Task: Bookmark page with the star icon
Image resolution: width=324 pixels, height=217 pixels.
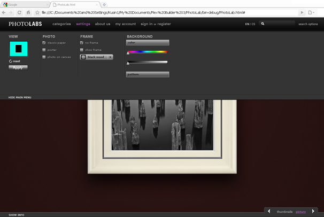Action: [x=37, y=12]
